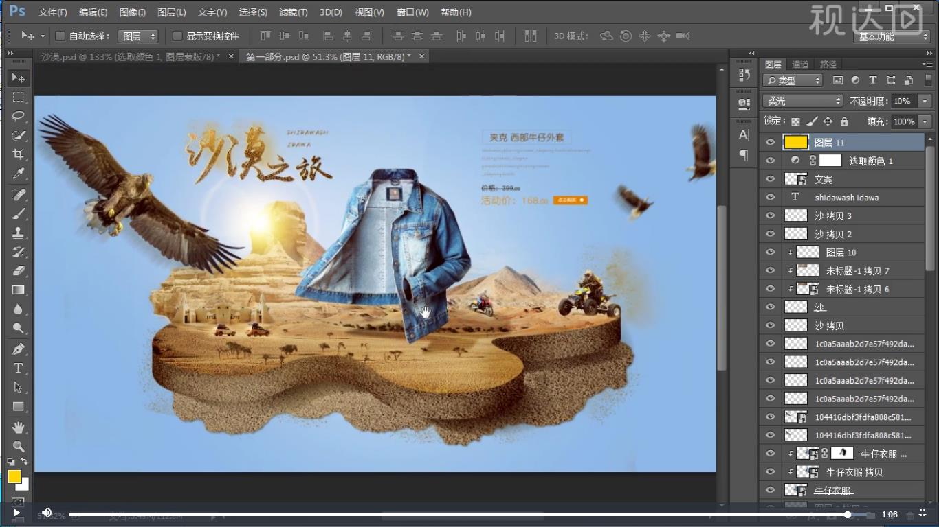
Task: Switch to the 通道 panel tab
Action: pyautogui.click(x=799, y=64)
